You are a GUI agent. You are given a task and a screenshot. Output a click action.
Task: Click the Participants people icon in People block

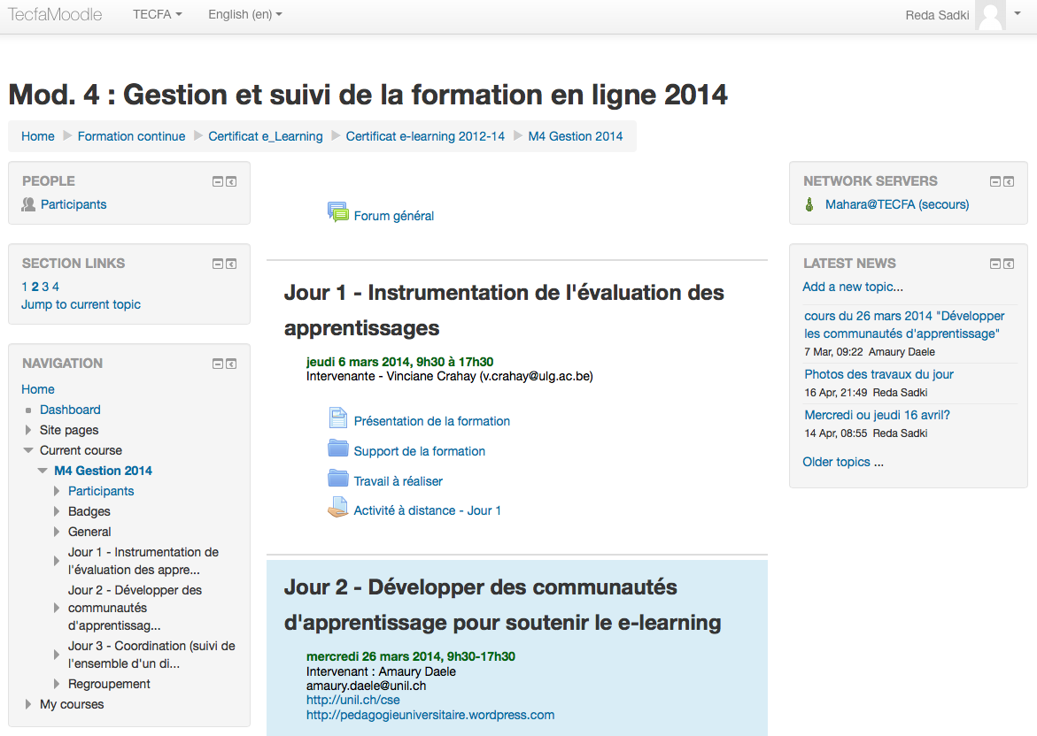(x=28, y=204)
